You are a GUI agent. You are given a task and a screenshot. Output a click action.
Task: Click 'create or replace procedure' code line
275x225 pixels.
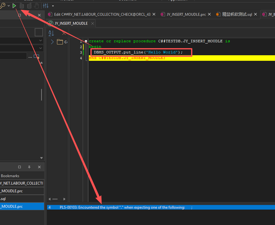pos(159,41)
